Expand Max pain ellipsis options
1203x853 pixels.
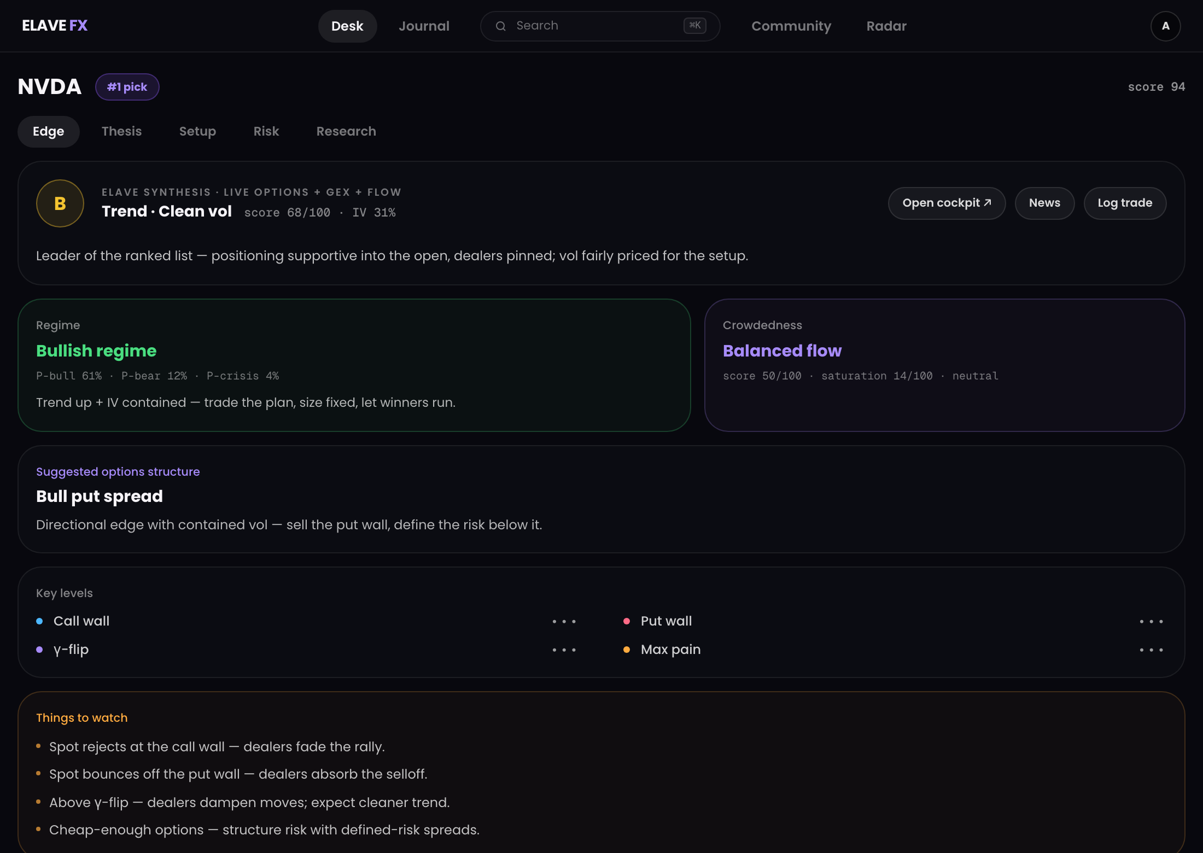click(1151, 650)
